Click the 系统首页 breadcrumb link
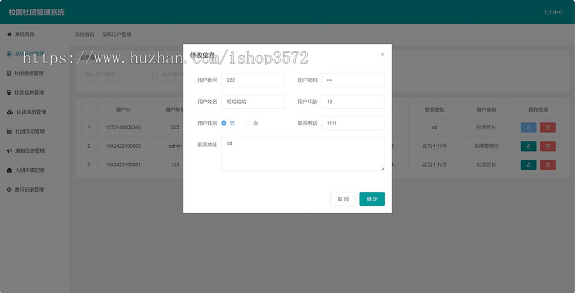575x293 pixels. [84, 35]
